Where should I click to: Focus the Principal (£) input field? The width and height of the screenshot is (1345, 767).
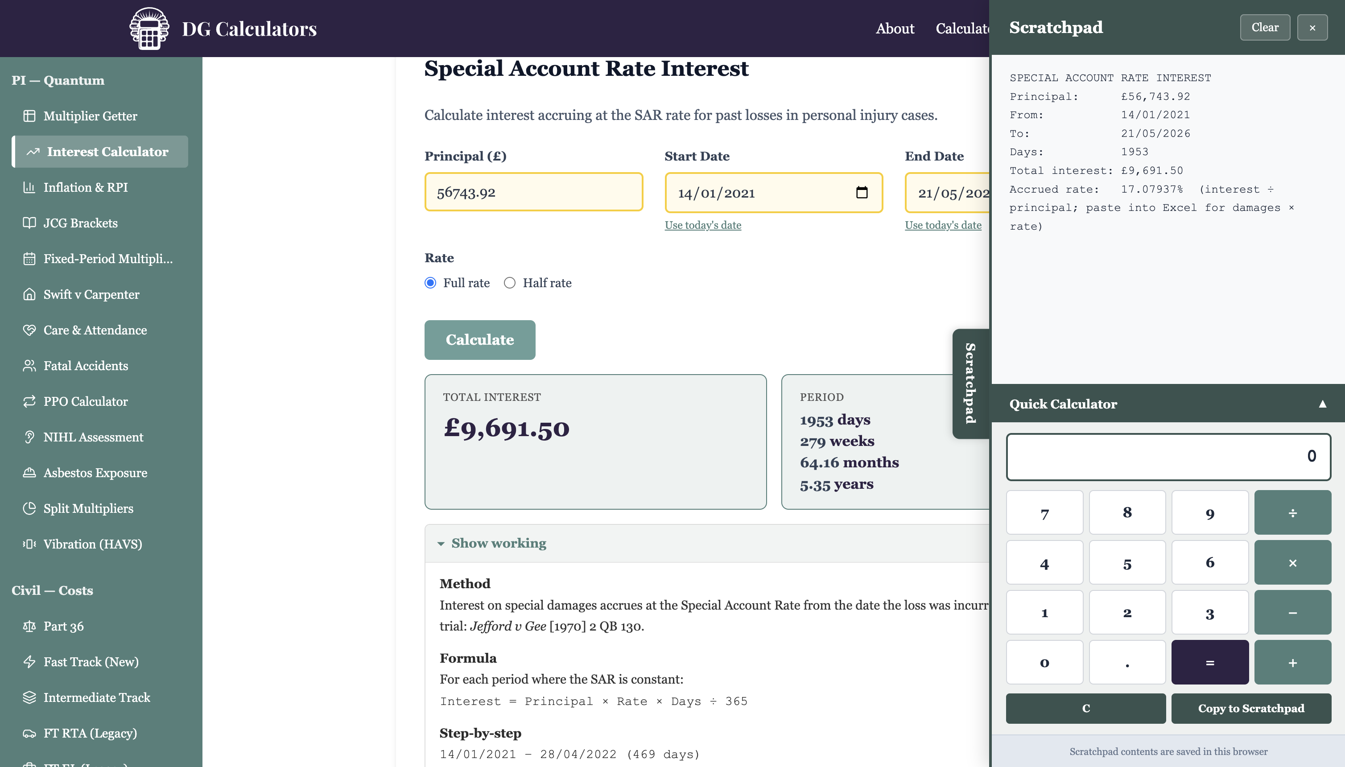534,192
